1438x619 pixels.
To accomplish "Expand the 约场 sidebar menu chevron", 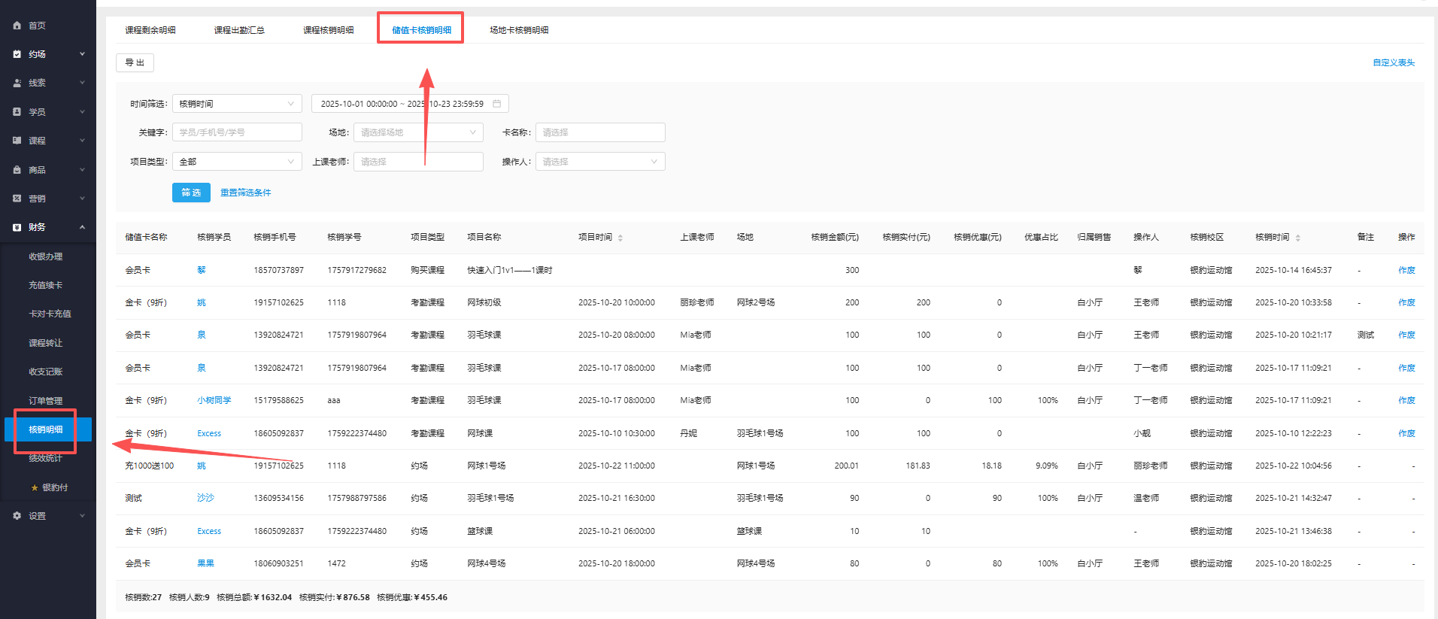I will [82, 54].
